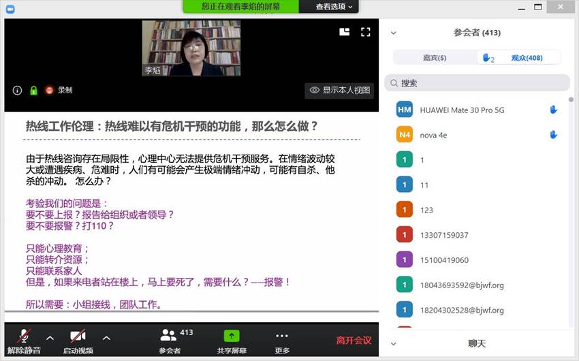
Task: Close the Zoom window
Action: point(561,7)
